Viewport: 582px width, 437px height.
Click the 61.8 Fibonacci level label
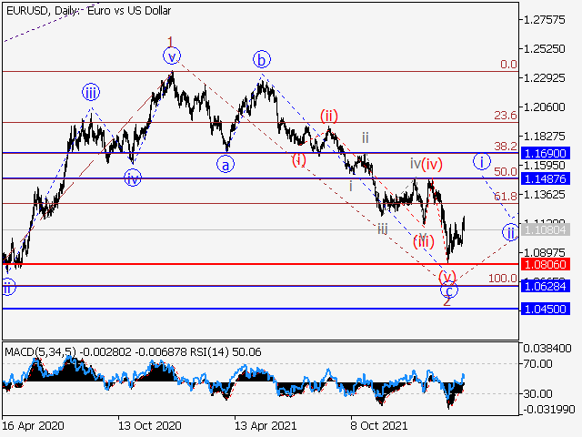[506, 197]
